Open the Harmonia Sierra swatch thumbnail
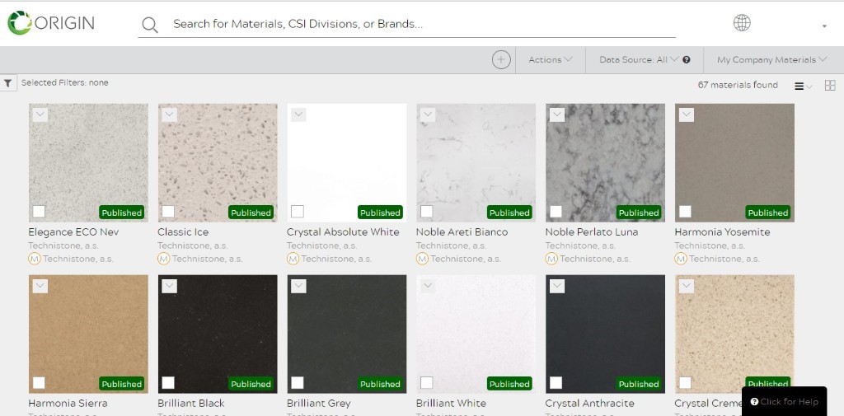This screenshot has width=844, height=416. point(88,334)
